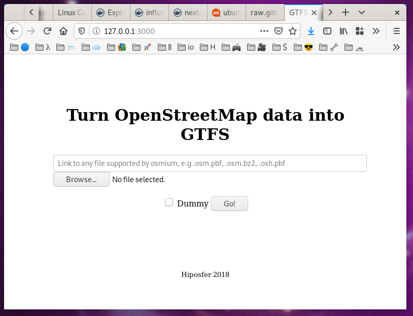Switch to the ubuntu Ask tab
413x316 pixels.
point(226,12)
